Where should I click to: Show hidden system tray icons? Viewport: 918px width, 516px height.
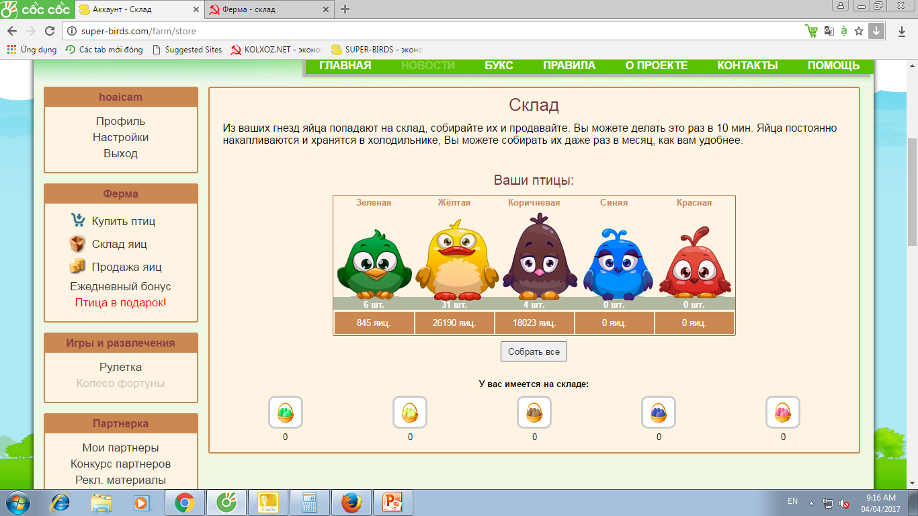[811, 503]
